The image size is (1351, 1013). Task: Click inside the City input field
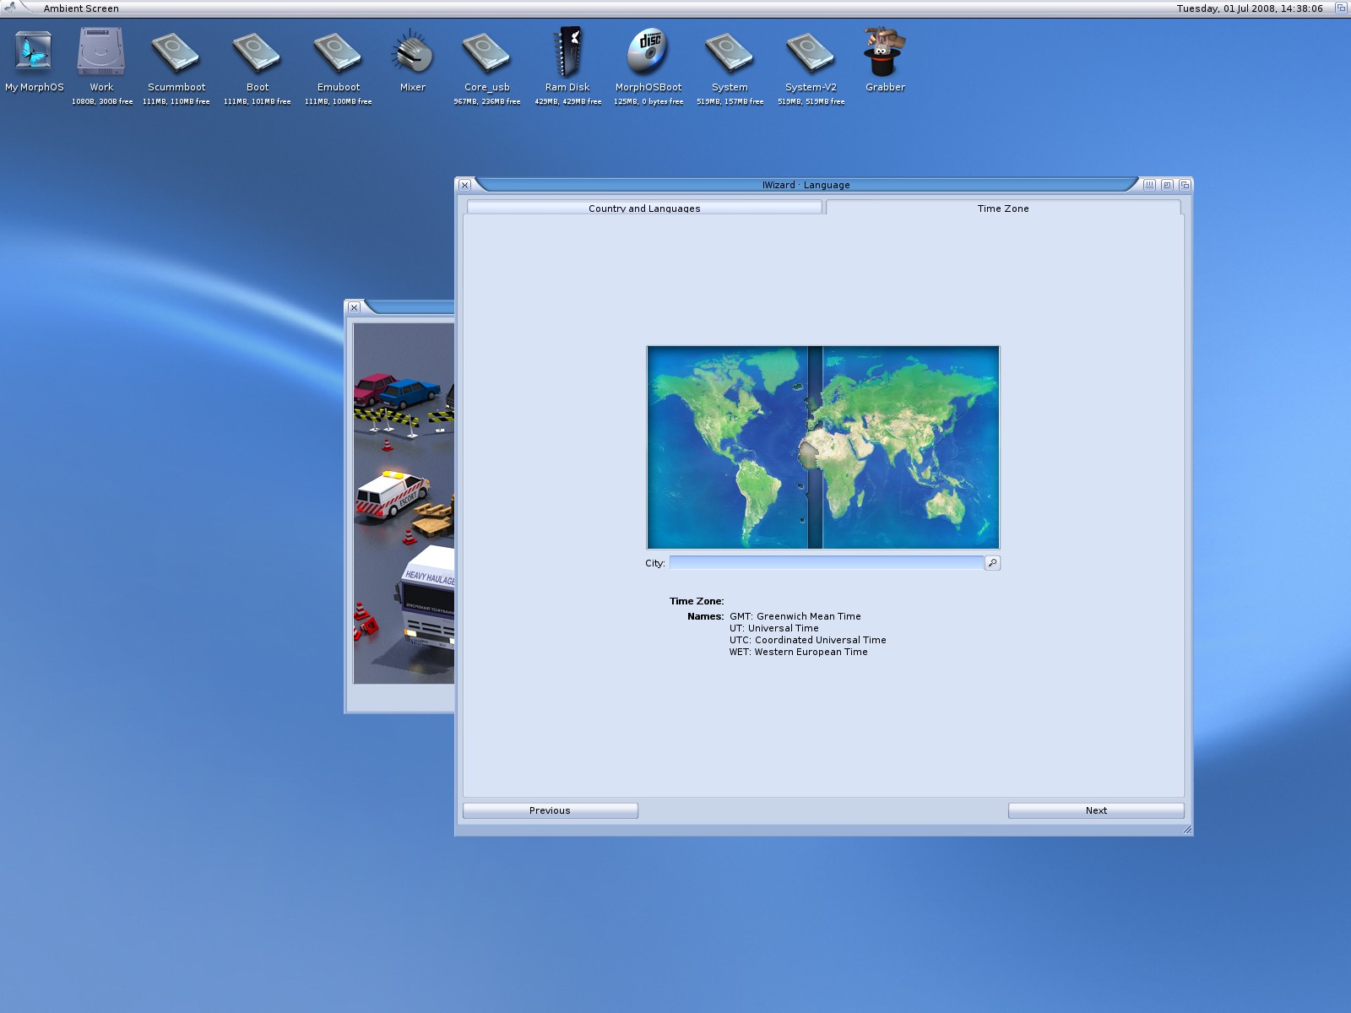pyautogui.click(x=827, y=563)
